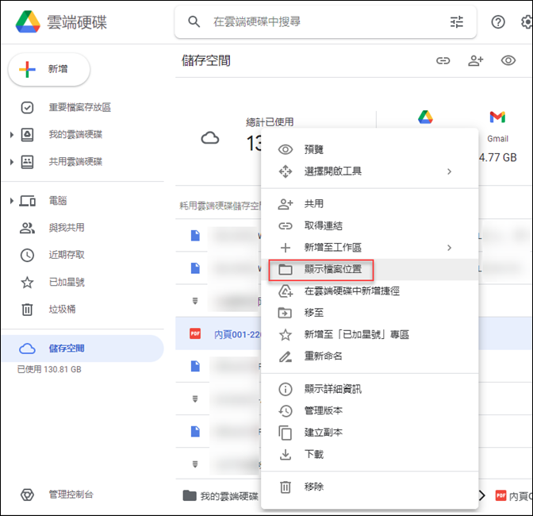Screen dimensions: 533x516
Task: Expand 電腦 tree arrow
Action: (12, 201)
